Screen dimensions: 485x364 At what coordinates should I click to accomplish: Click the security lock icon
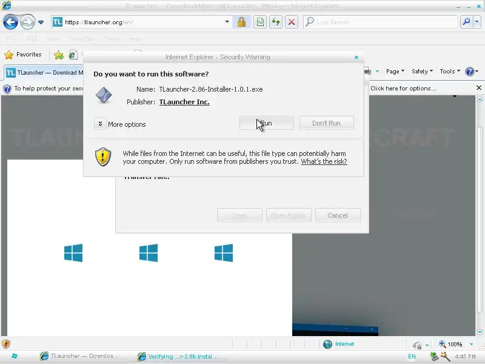click(x=241, y=22)
